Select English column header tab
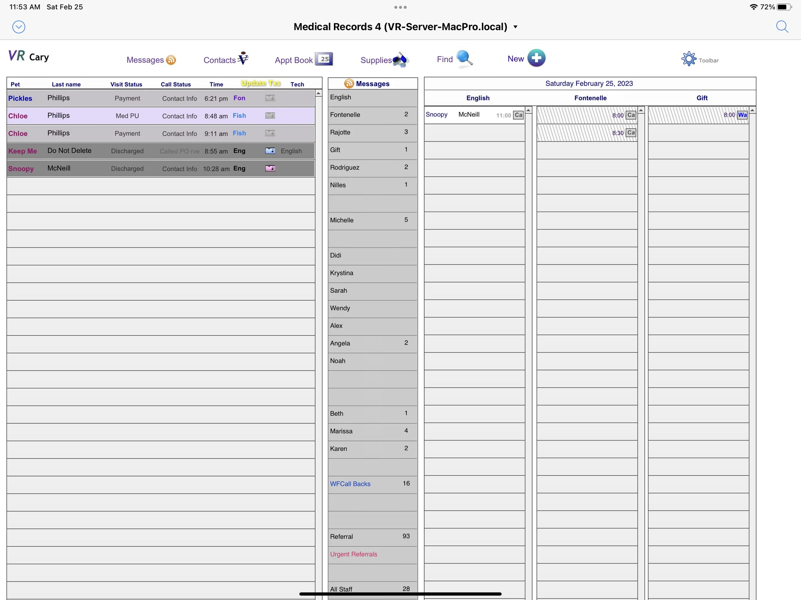Viewport: 801px width, 600px height. coord(477,98)
